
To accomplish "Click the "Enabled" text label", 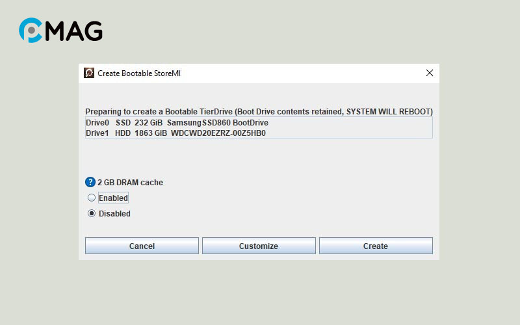I will tap(113, 198).
